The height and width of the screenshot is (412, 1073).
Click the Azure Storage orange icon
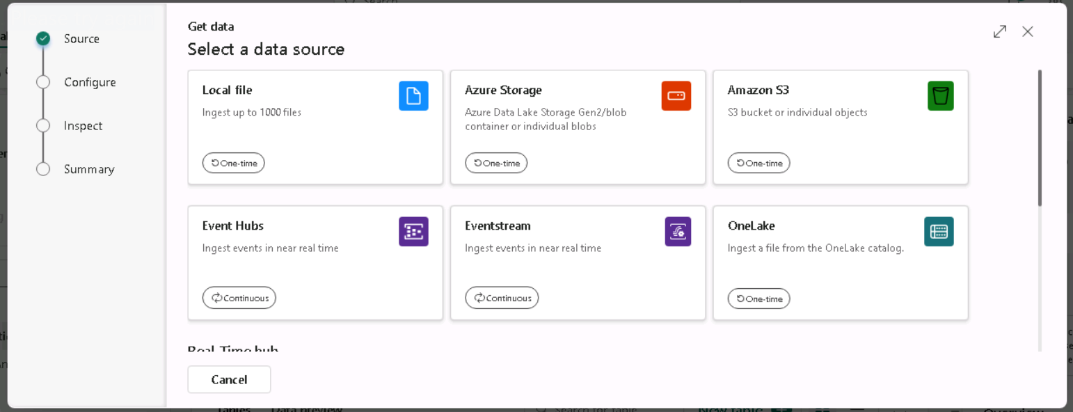(676, 96)
